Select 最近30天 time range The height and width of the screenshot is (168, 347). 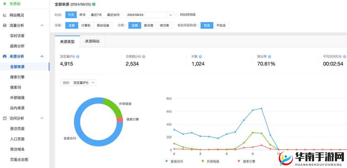tap(113, 15)
